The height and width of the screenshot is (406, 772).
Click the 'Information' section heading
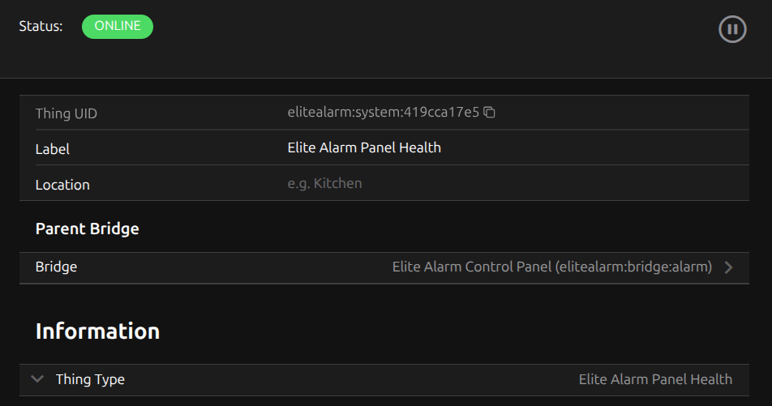(97, 331)
